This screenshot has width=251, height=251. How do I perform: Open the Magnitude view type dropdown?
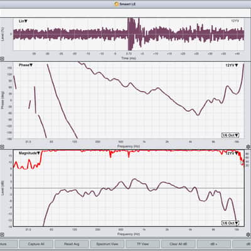[29, 153]
